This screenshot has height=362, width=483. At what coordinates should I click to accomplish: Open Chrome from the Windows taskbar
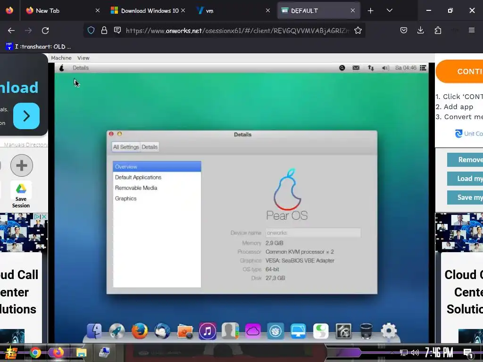[35, 353]
